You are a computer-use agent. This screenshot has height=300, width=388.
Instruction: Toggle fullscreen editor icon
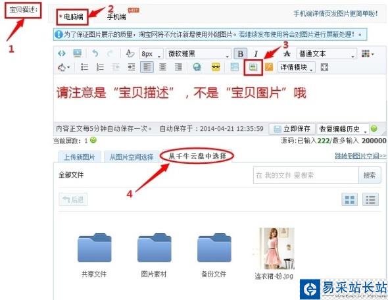pos(324,67)
